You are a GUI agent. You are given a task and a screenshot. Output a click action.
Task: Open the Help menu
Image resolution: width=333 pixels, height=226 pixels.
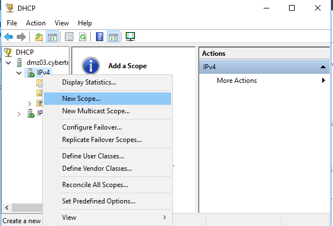pos(85,23)
